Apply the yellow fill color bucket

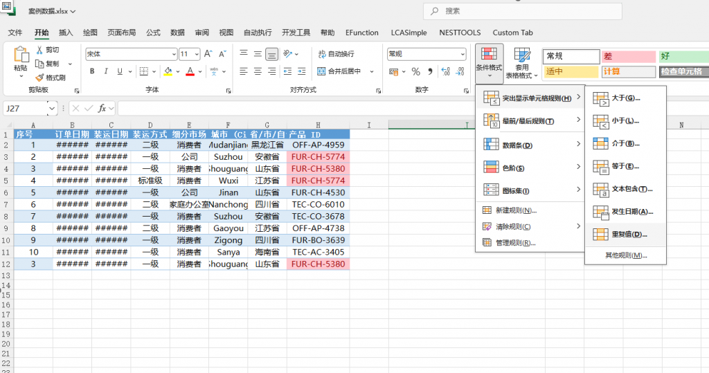168,71
